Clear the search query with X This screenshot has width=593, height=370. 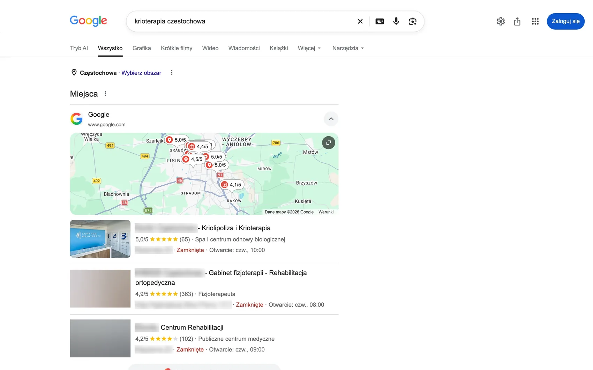coord(360,21)
